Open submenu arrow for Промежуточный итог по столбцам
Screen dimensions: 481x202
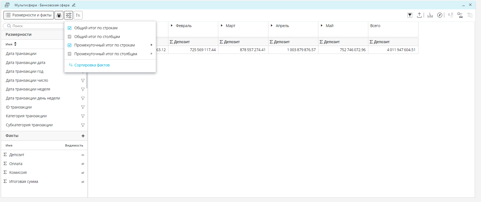pyautogui.click(x=151, y=54)
